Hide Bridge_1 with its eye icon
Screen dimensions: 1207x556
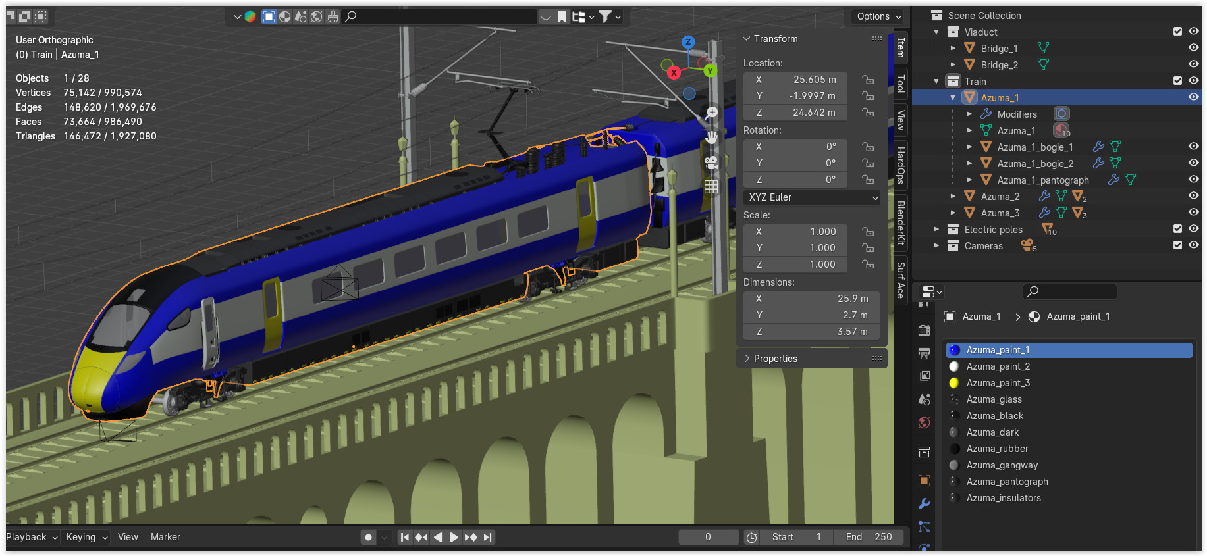(1193, 48)
